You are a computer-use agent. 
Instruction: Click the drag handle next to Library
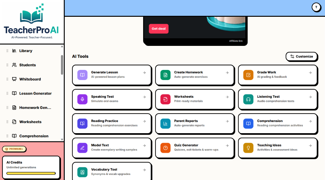[x=7, y=51]
